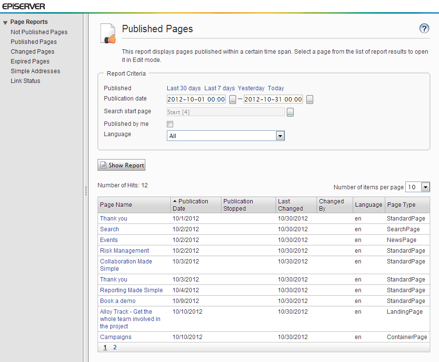
Task: Click the EPiServer logo
Action: pos(23,6)
